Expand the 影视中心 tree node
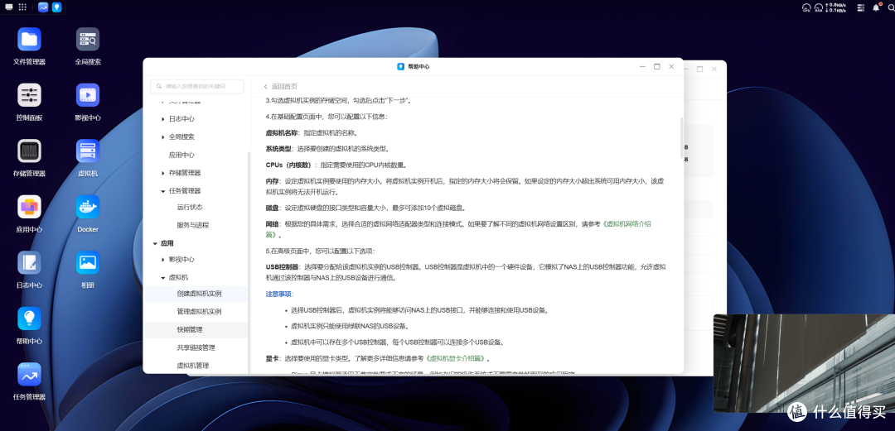 click(163, 260)
